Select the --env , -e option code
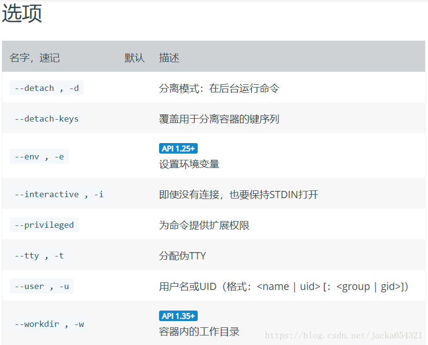This screenshot has height=345, width=428. (39, 156)
